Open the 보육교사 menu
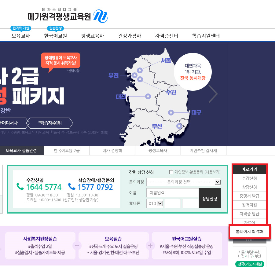This screenshot has height=267, width=275. [21, 36]
